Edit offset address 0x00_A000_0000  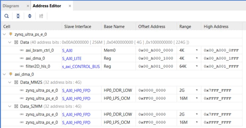156,50
